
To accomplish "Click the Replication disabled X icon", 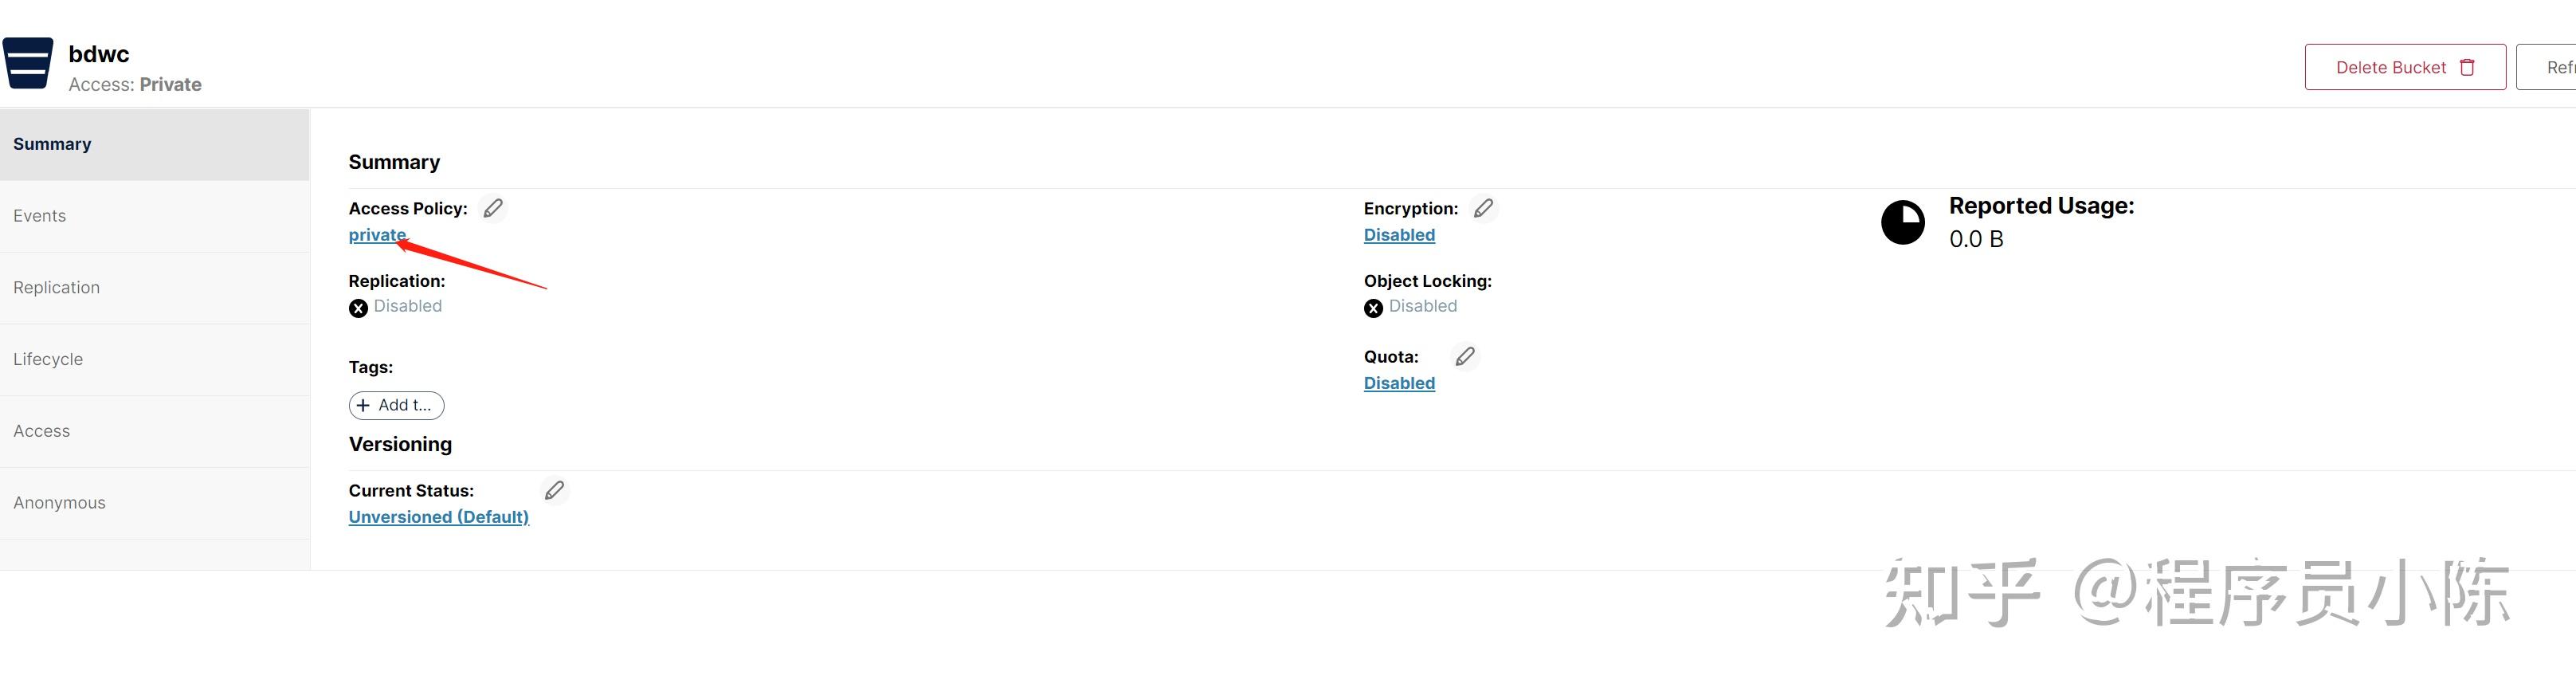I will 358,308.
